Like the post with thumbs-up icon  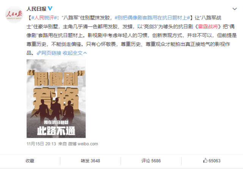(x=205, y=161)
